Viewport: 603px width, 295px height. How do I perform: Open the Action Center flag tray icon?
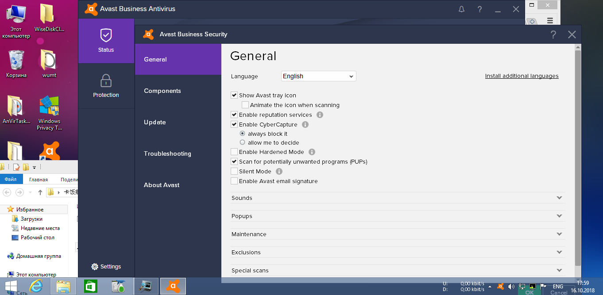[x=543, y=287]
